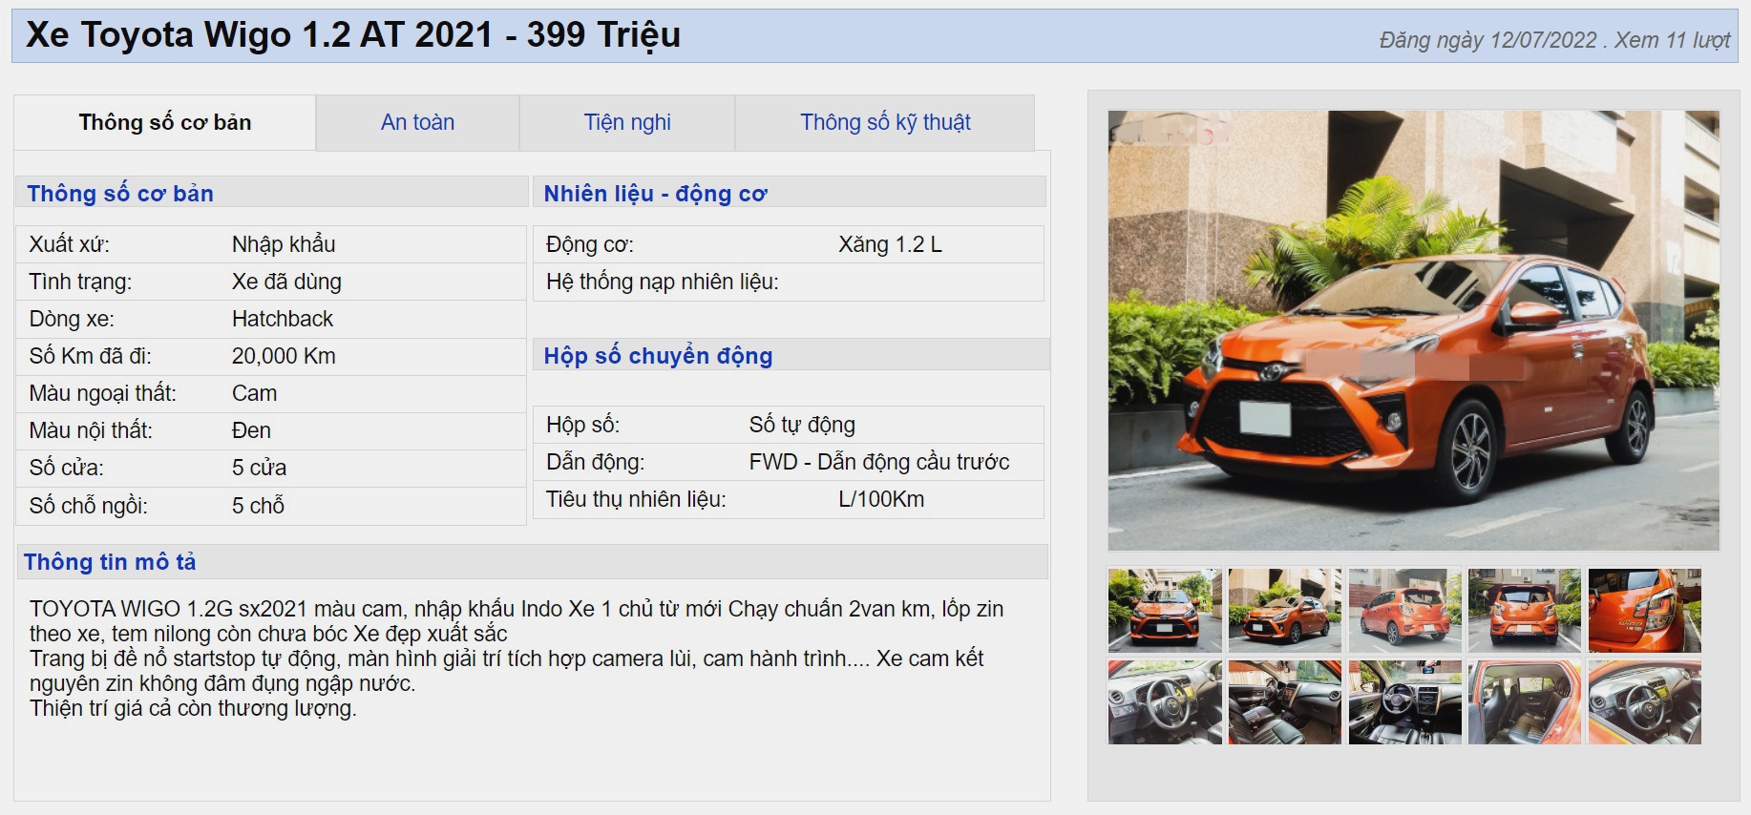Select the straight rear view car thumbnail
This screenshot has height=815, width=1751.
pos(1525,610)
